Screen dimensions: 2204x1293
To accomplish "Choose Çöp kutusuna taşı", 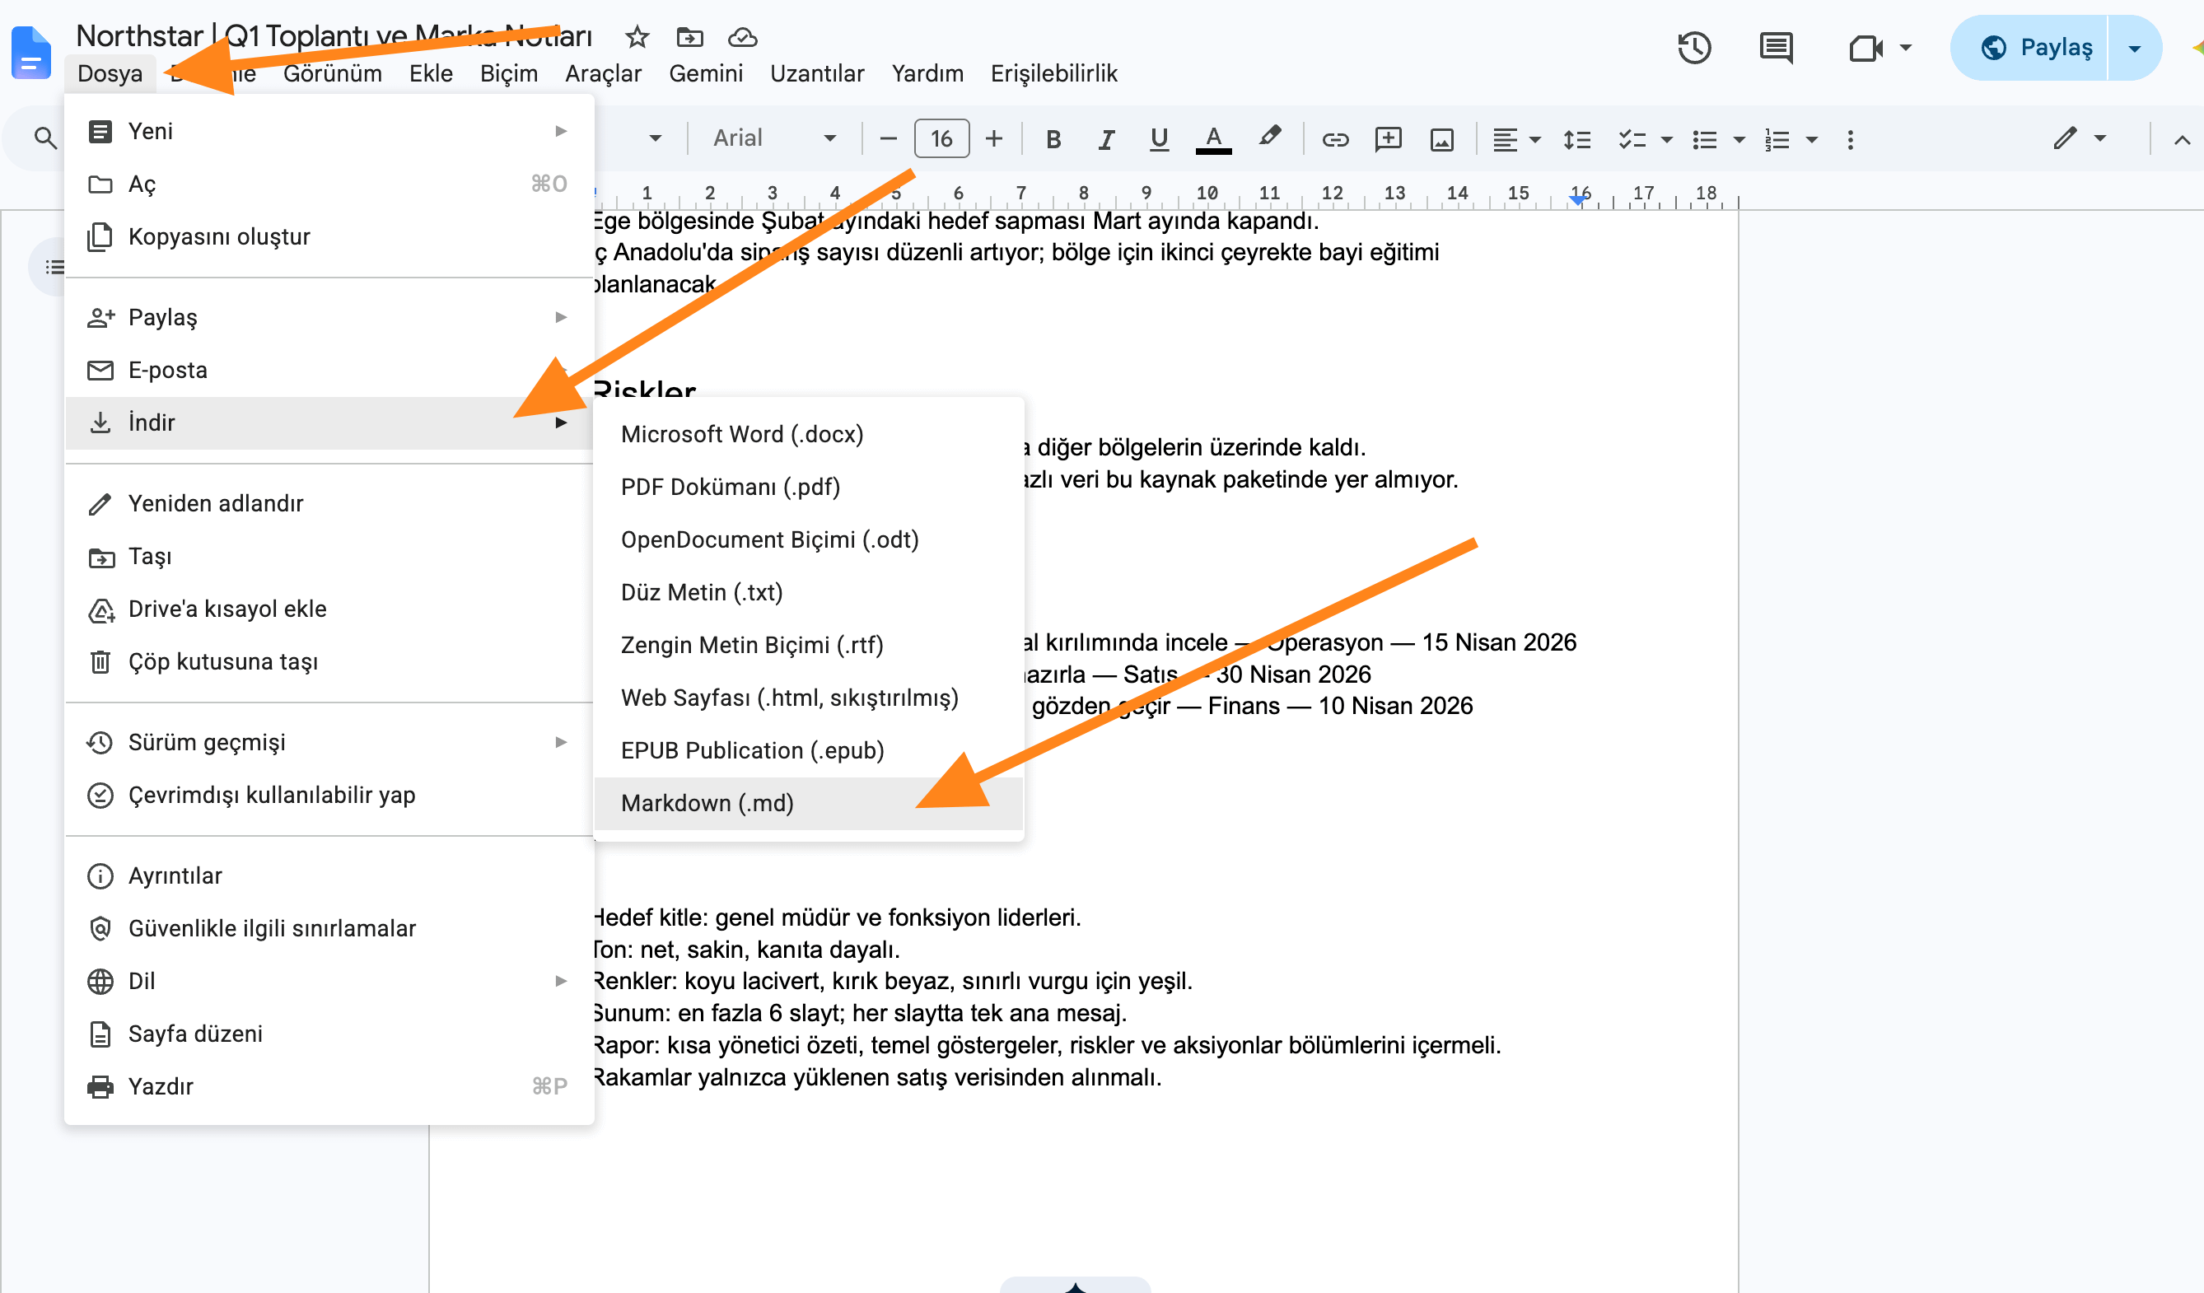I will click(x=329, y=661).
